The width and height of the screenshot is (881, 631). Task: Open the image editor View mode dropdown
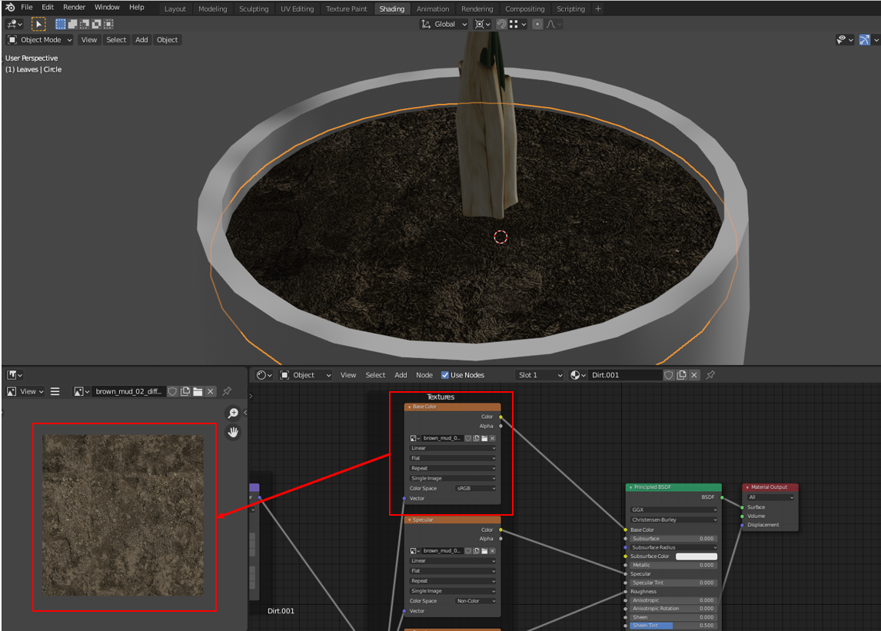click(x=25, y=392)
